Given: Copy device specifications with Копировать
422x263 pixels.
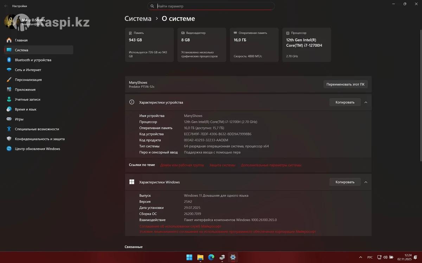Looking at the screenshot, I should (x=345, y=103).
